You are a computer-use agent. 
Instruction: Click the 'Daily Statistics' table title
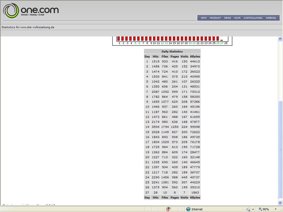pyautogui.click(x=172, y=51)
